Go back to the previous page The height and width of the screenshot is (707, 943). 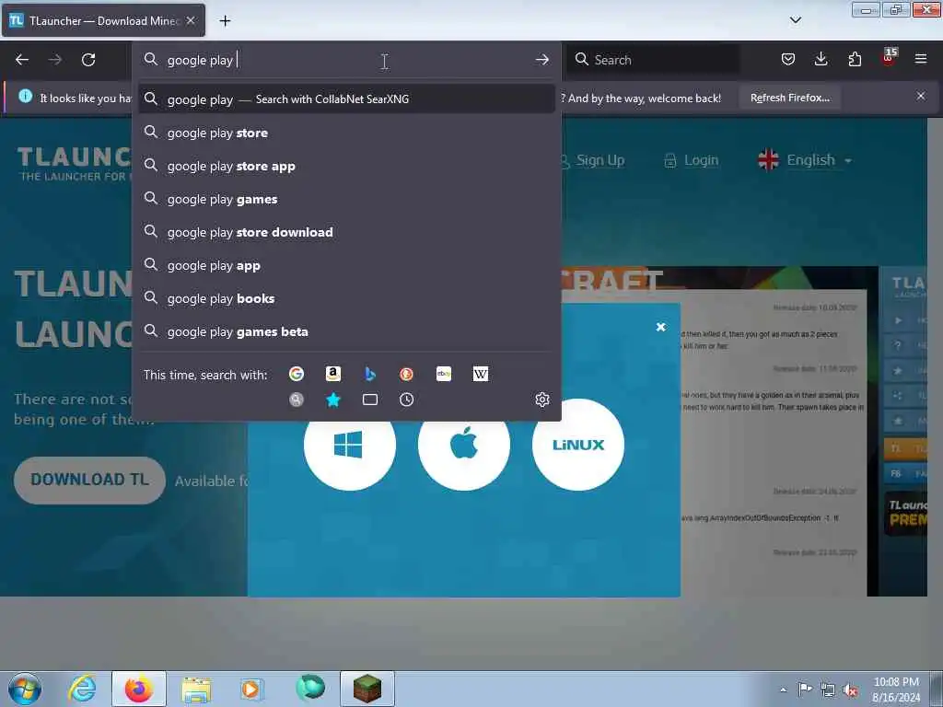point(22,60)
